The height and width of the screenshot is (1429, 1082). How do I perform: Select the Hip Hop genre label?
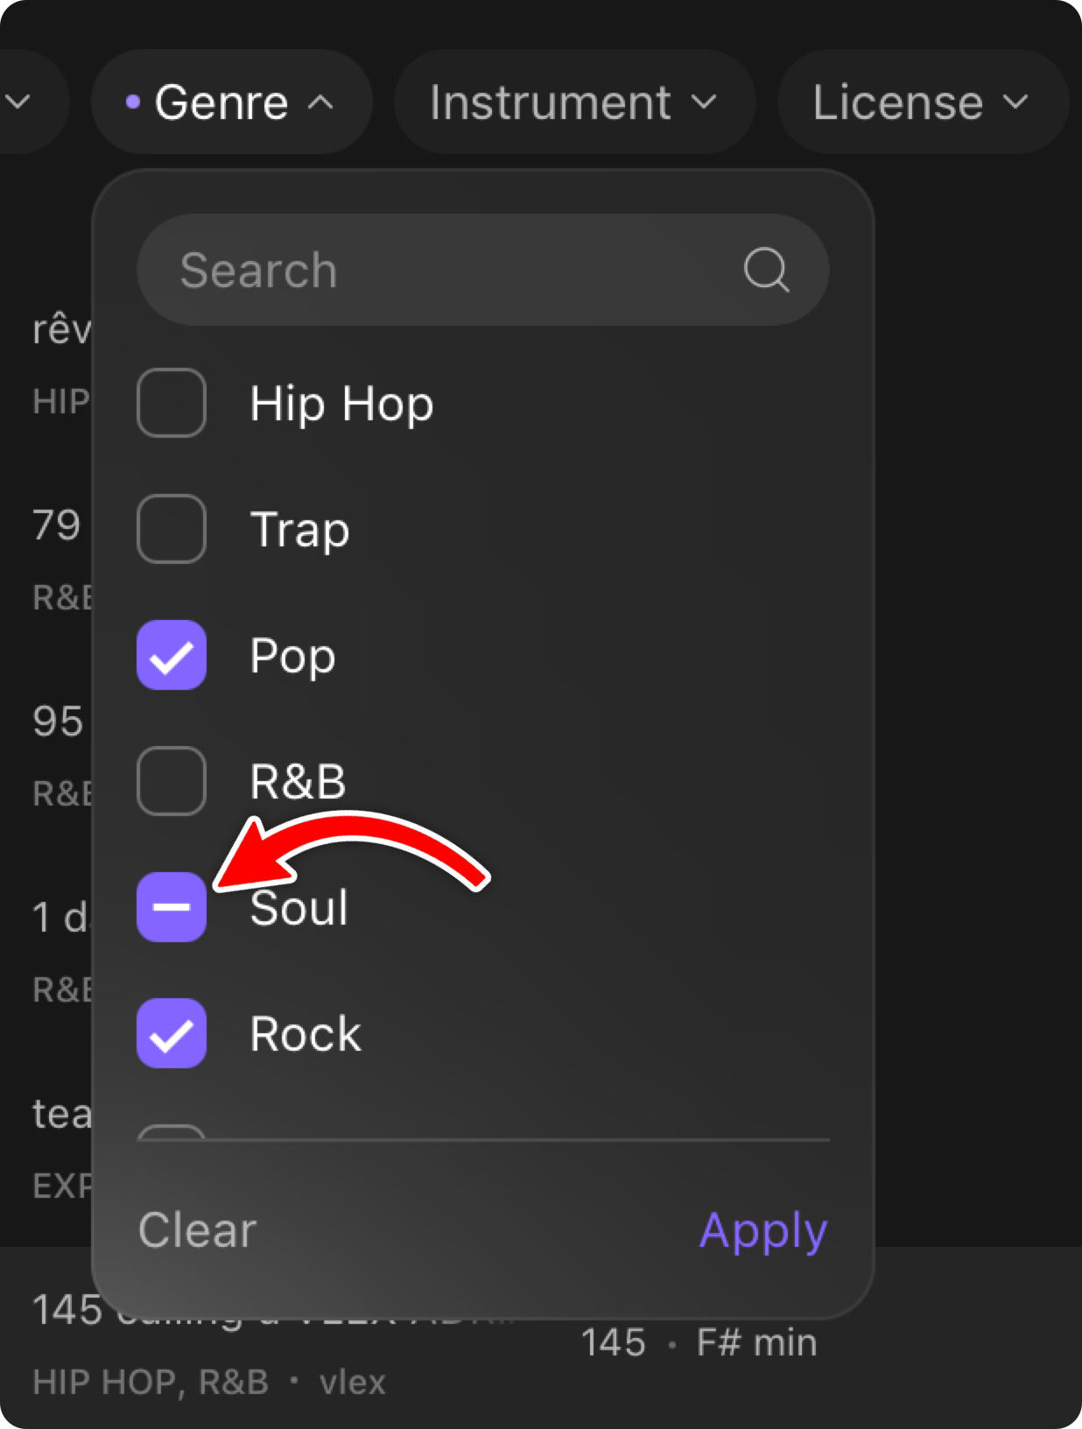341,404
